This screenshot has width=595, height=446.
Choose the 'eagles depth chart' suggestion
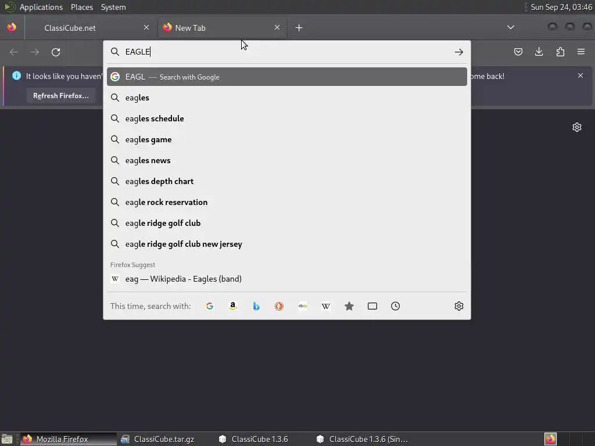coord(287,181)
